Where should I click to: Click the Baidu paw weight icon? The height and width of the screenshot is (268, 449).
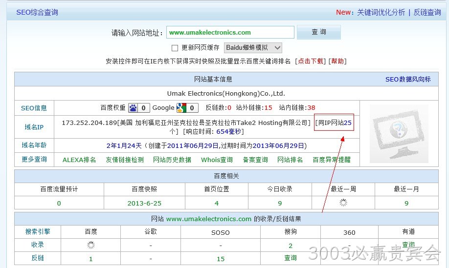(133, 108)
